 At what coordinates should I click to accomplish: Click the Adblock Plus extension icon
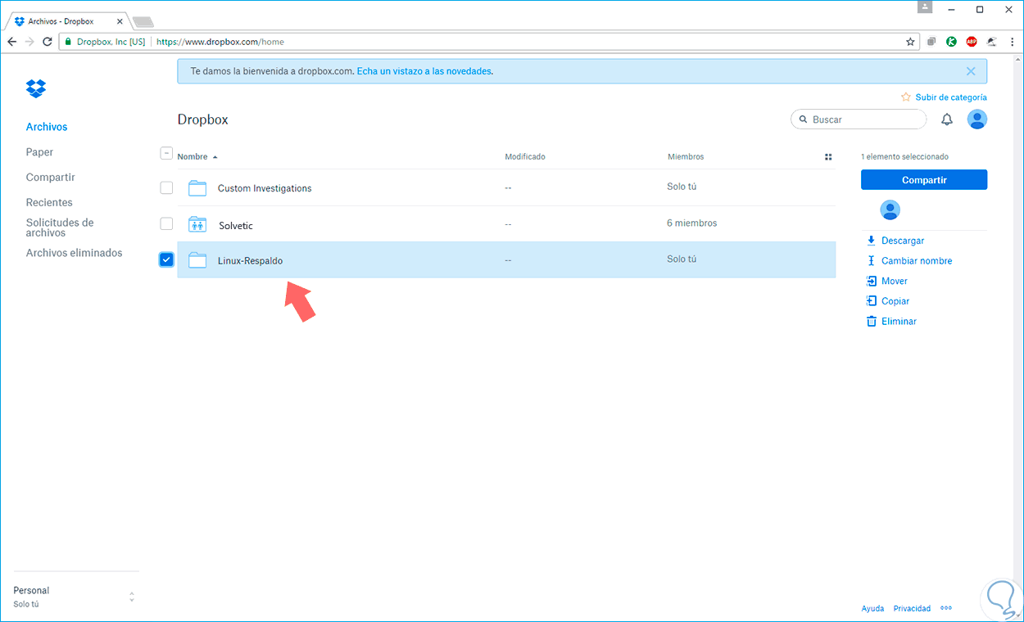click(x=972, y=42)
